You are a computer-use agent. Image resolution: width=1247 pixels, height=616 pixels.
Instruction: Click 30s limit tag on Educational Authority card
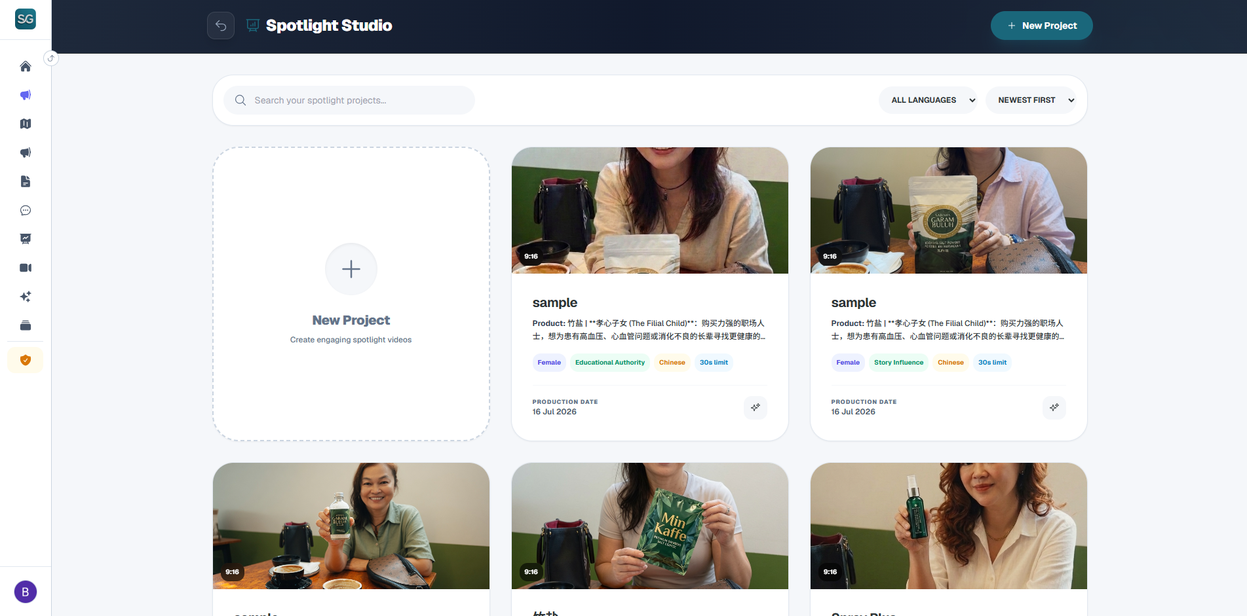point(714,363)
